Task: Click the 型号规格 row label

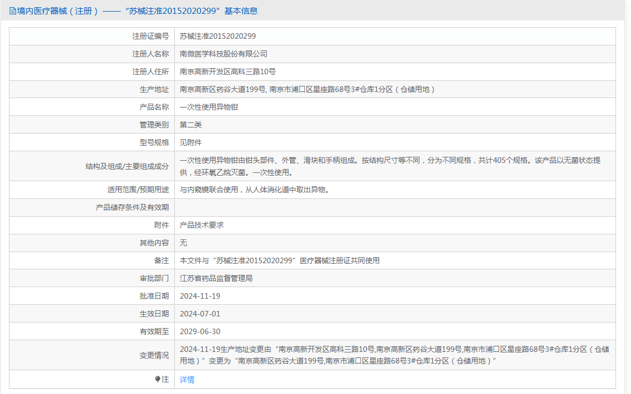Action: (154, 142)
